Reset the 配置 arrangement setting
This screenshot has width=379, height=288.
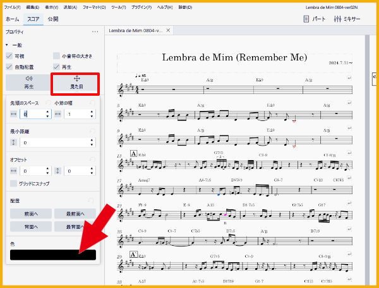point(91,200)
